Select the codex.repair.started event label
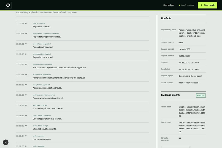 tap(42, 115)
